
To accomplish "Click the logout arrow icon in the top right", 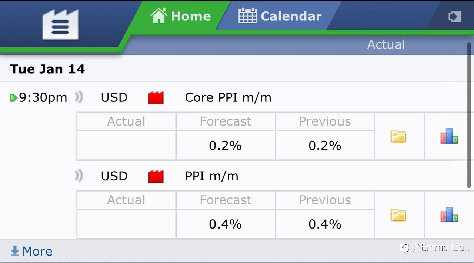I will click(x=454, y=17).
